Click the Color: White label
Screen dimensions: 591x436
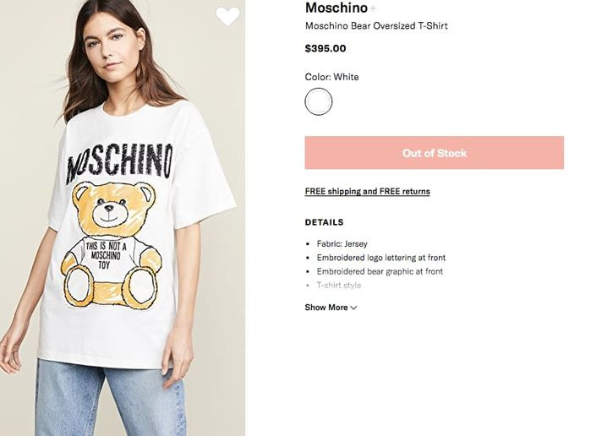pyautogui.click(x=331, y=77)
